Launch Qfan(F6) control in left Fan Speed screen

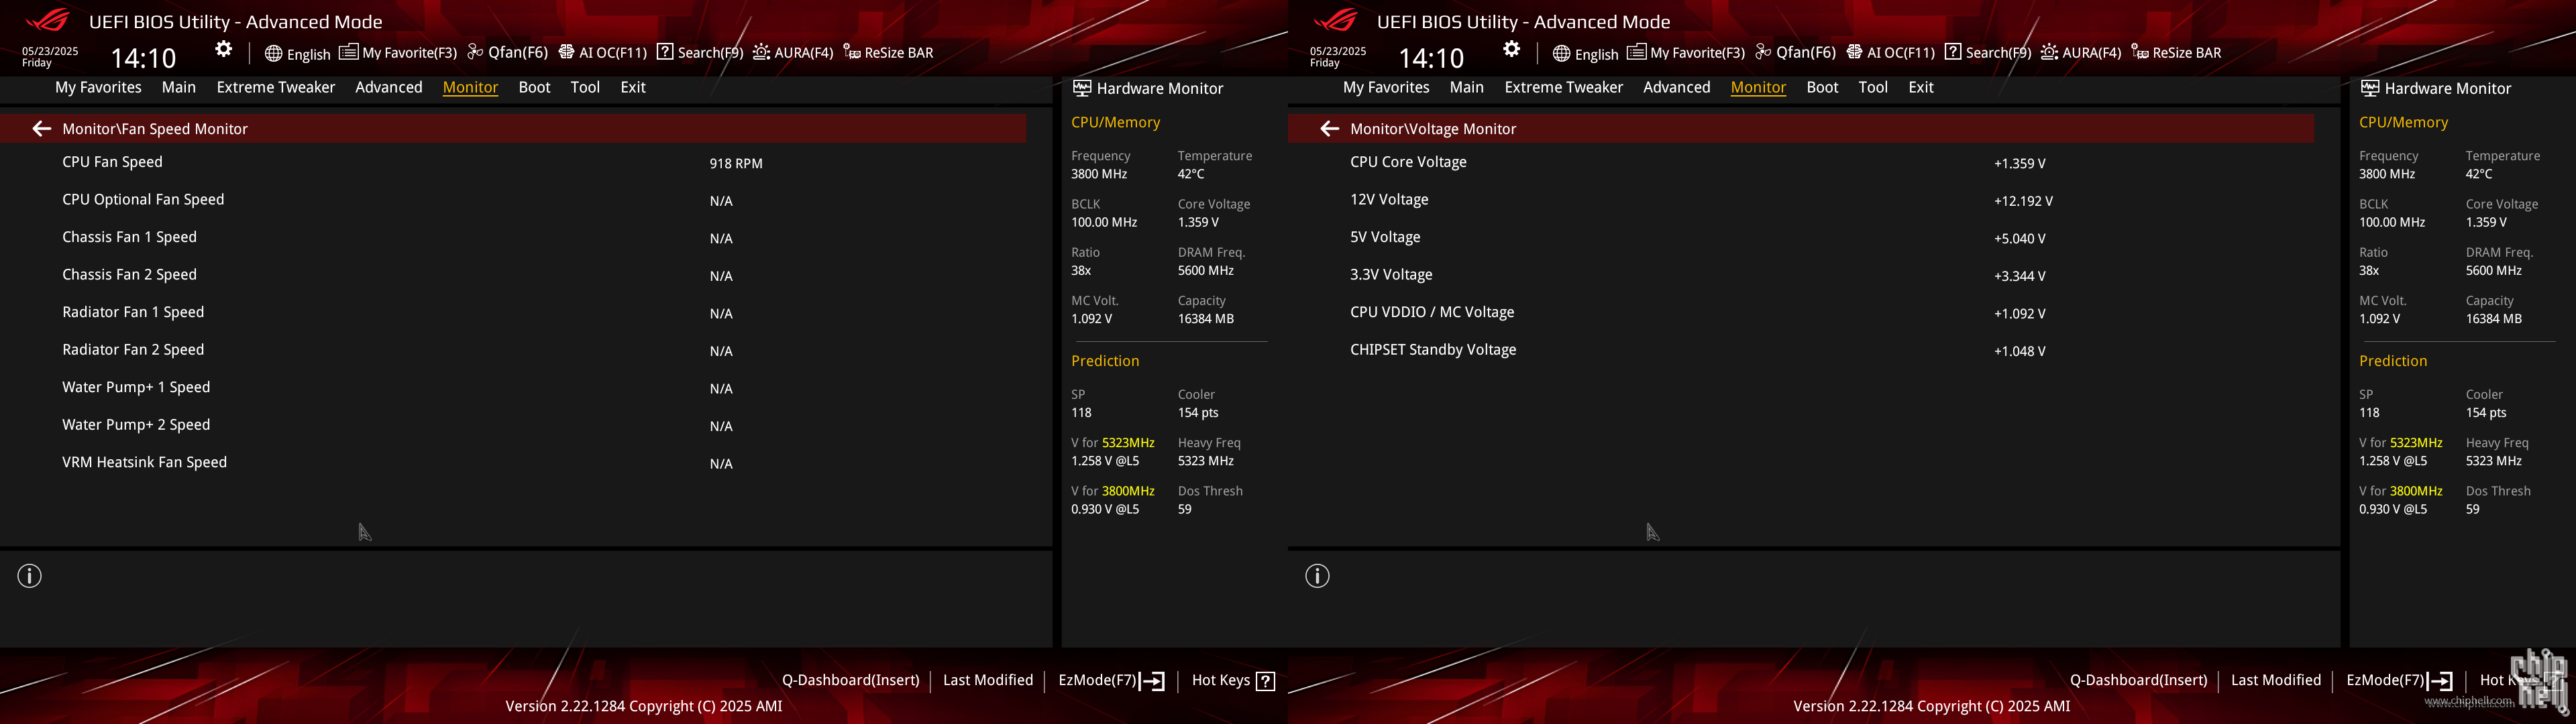click(508, 52)
